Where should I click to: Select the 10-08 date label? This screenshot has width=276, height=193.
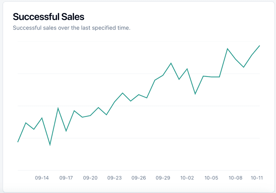click(235, 178)
